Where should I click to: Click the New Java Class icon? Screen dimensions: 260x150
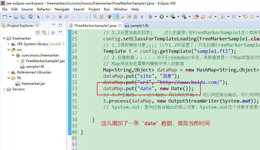[x=110, y=17]
